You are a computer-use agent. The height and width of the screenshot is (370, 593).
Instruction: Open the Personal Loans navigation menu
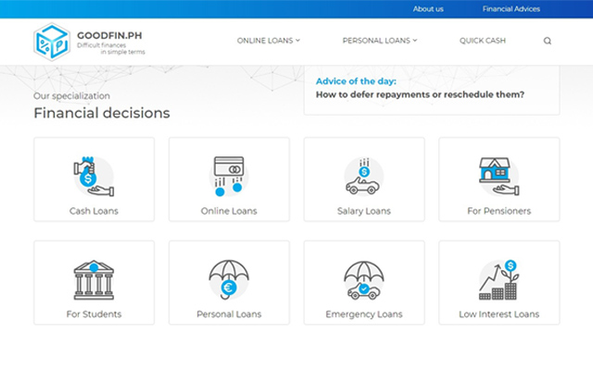pyautogui.click(x=380, y=41)
